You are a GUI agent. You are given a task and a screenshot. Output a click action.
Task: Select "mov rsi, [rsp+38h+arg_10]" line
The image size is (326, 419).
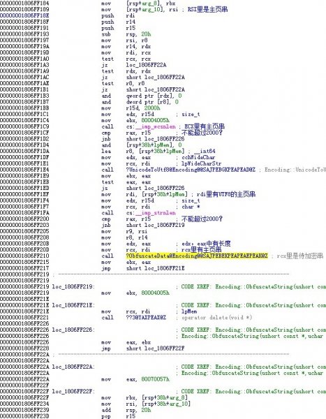[146, 404]
